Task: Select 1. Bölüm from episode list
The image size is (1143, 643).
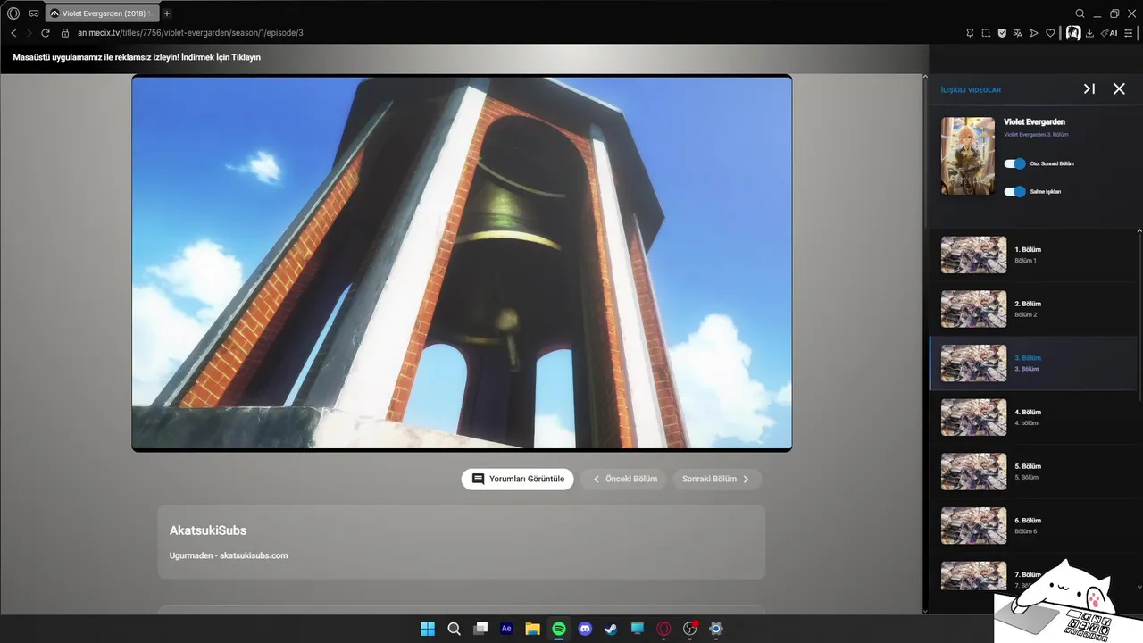Action: tap(1033, 255)
